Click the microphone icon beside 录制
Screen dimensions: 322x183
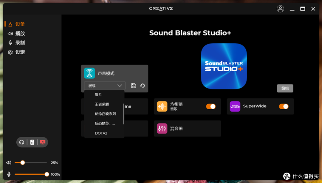pyautogui.click(x=10, y=43)
